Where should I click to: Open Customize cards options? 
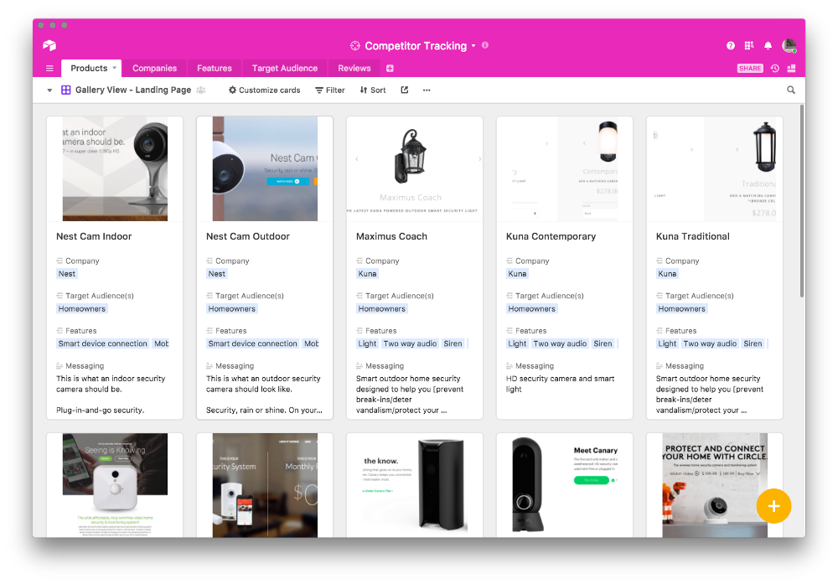(x=265, y=90)
